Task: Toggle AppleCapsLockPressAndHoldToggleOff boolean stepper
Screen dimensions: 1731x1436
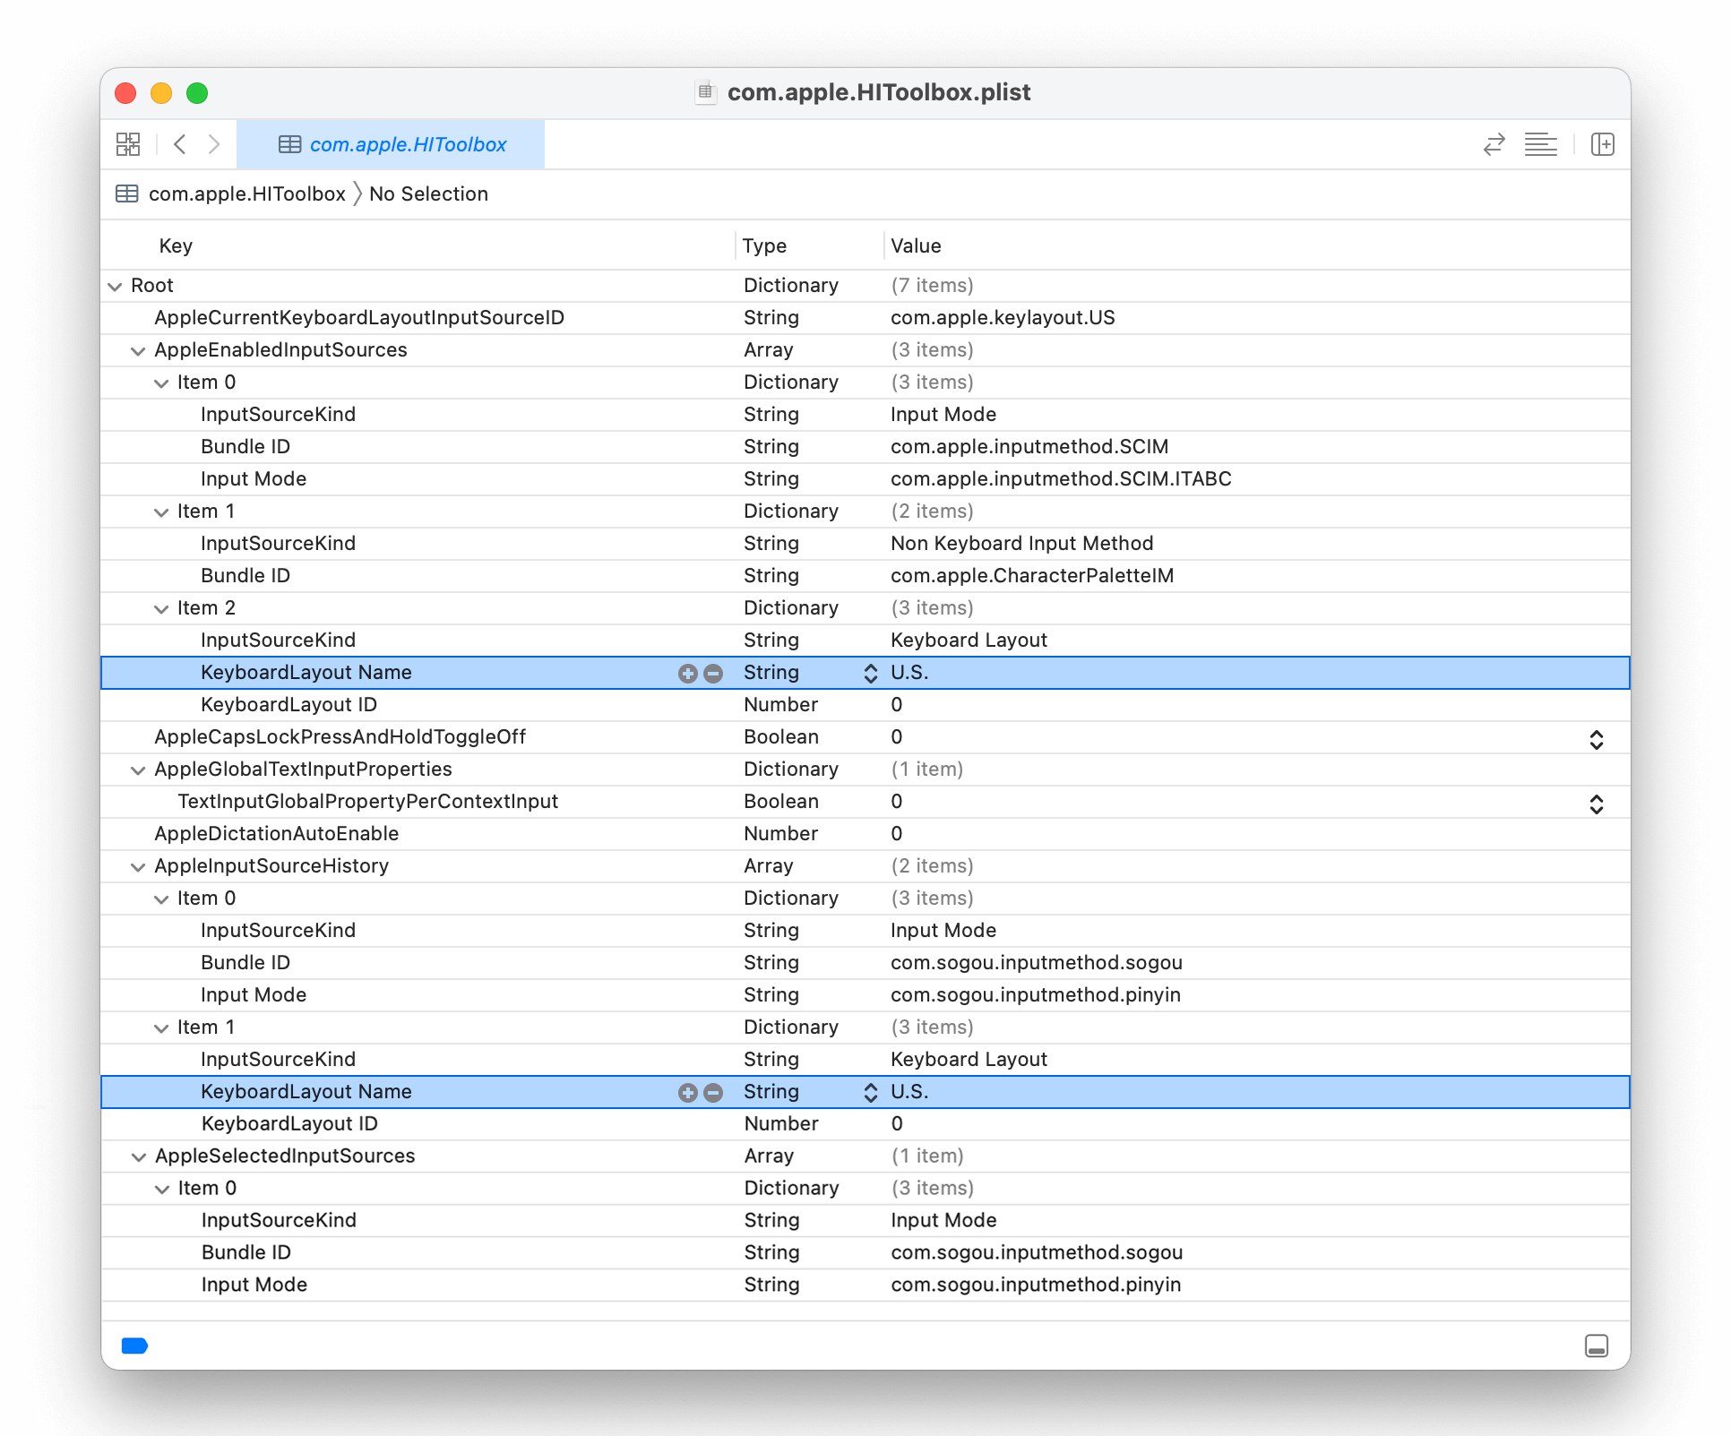Action: point(1596,739)
